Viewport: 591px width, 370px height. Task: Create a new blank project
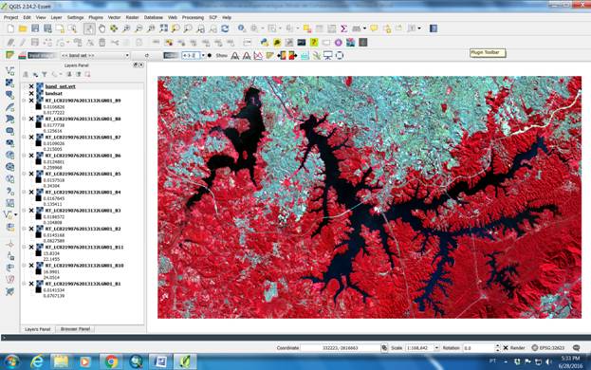pos(10,28)
